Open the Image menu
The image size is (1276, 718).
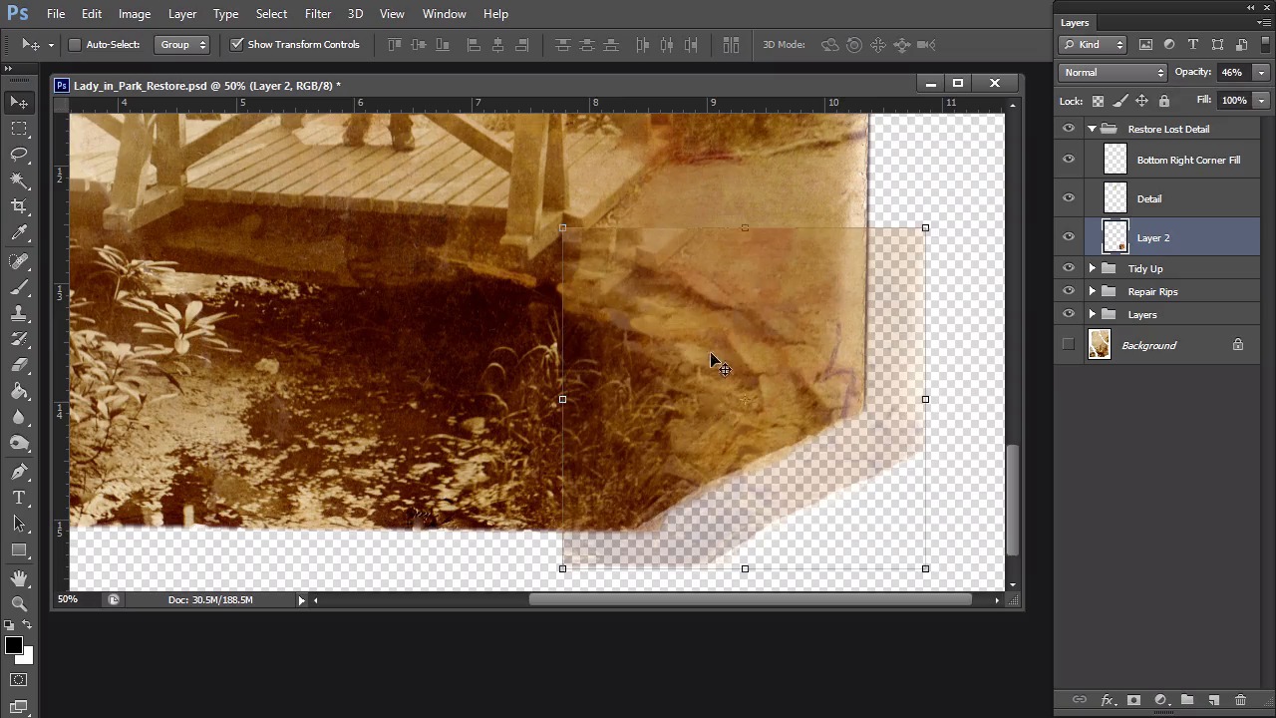click(x=135, y=14)
